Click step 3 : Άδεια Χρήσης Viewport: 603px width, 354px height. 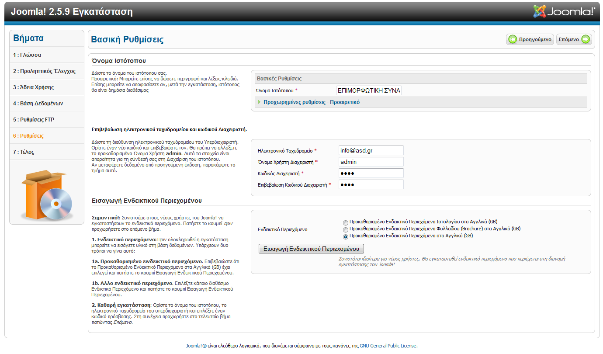47,87
